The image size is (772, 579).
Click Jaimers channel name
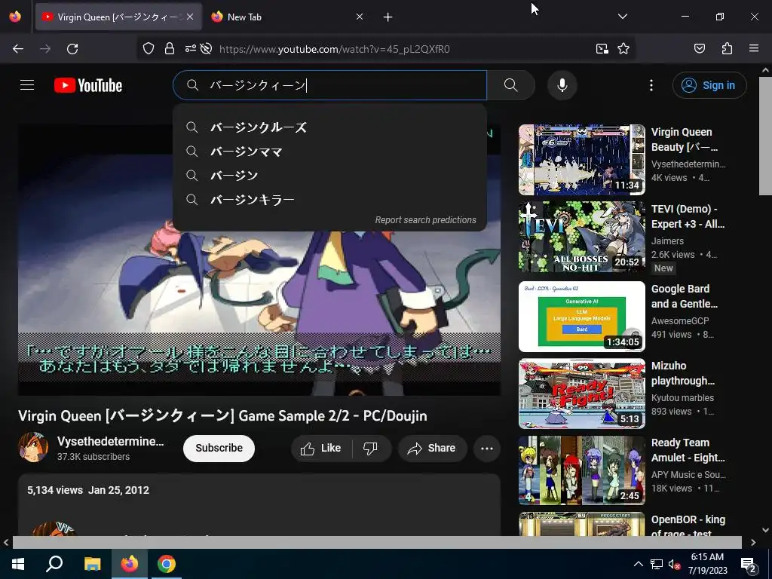click(667, 240)
